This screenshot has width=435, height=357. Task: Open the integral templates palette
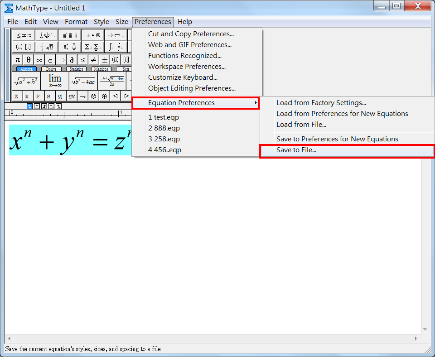click(x=116, y=47)
